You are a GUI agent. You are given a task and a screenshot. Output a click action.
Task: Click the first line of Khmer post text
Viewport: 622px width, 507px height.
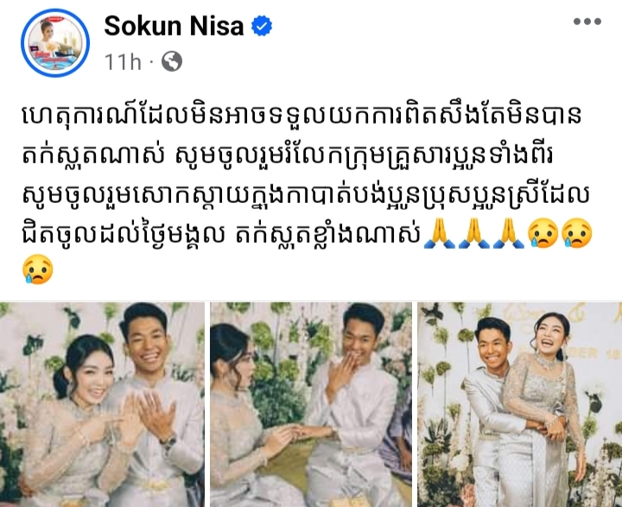click(301, 116)
